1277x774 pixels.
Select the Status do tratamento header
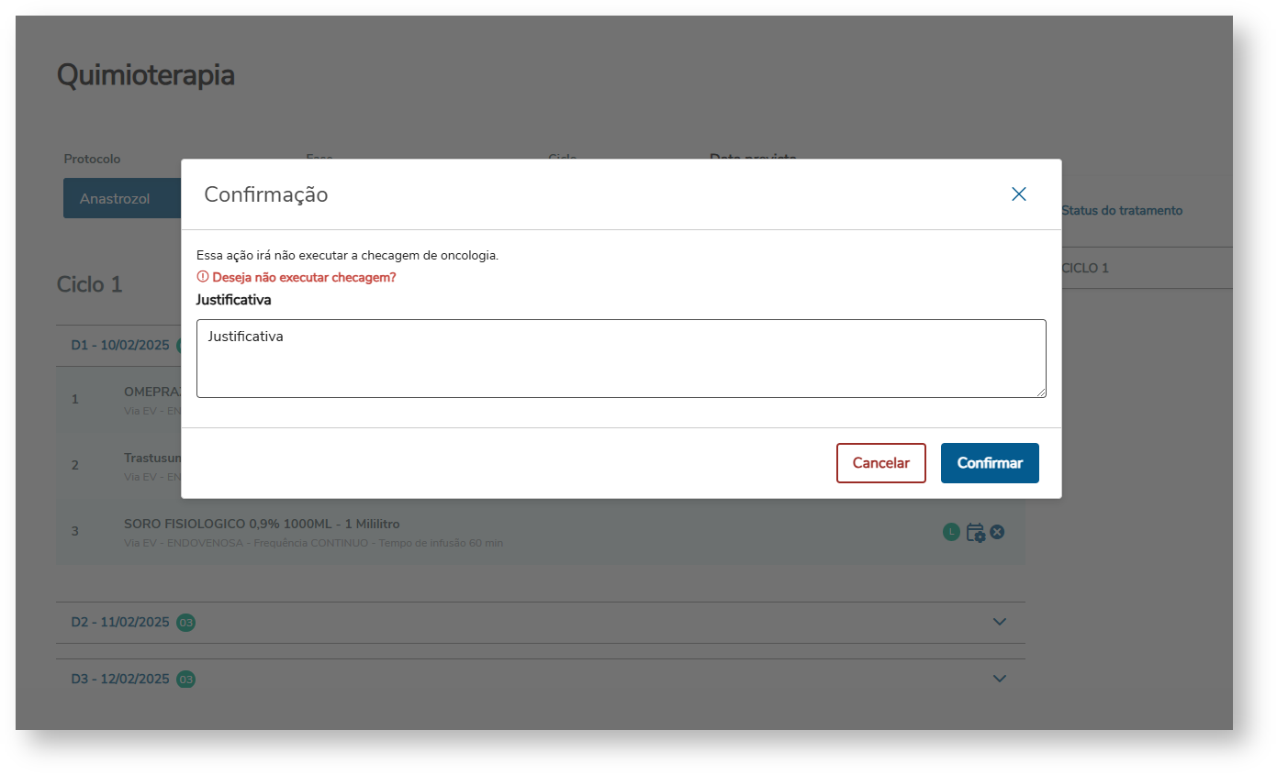[1122, 211]
